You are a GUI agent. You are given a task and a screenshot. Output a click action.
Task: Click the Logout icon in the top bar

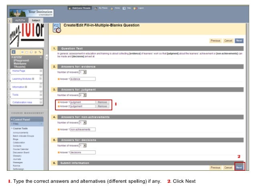pos(135,8)
